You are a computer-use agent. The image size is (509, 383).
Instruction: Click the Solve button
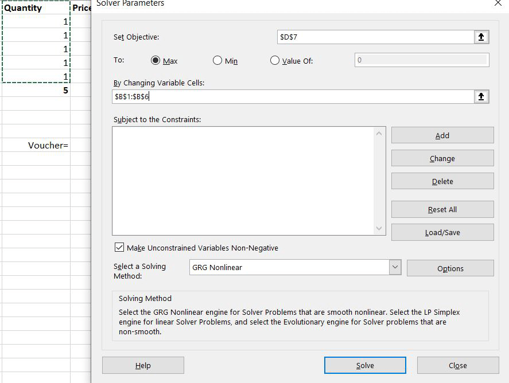point(364,365)
